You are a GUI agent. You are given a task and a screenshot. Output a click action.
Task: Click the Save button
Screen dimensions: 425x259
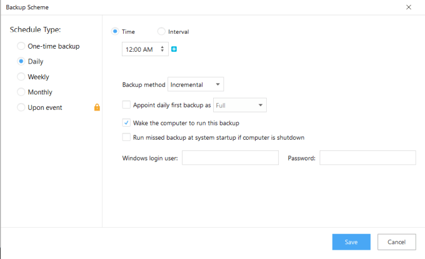point(351,242)
